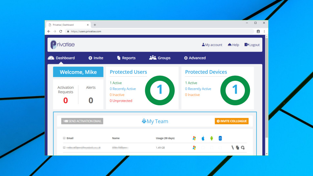The image size is (313, 176).
Task: Click the Apple platform column icon
Action: [203, 138]
